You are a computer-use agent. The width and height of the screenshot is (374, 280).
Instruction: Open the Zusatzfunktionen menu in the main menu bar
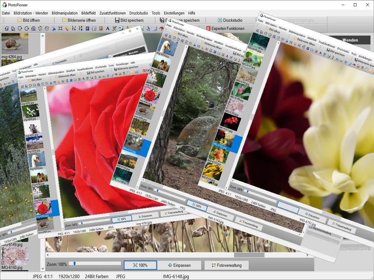(x=112, y=13)
